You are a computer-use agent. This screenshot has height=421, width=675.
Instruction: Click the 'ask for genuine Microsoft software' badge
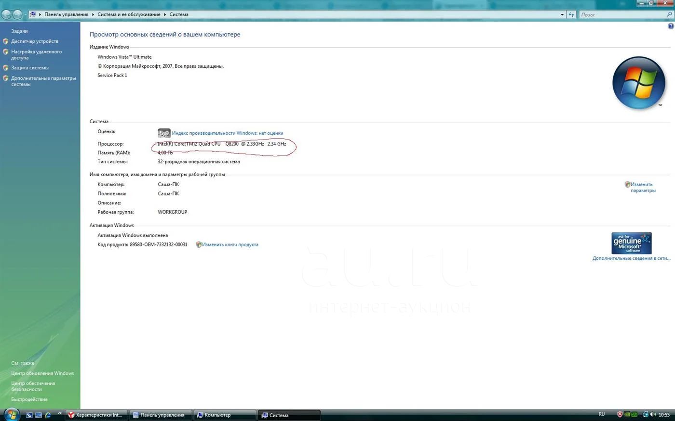(632, 243)
